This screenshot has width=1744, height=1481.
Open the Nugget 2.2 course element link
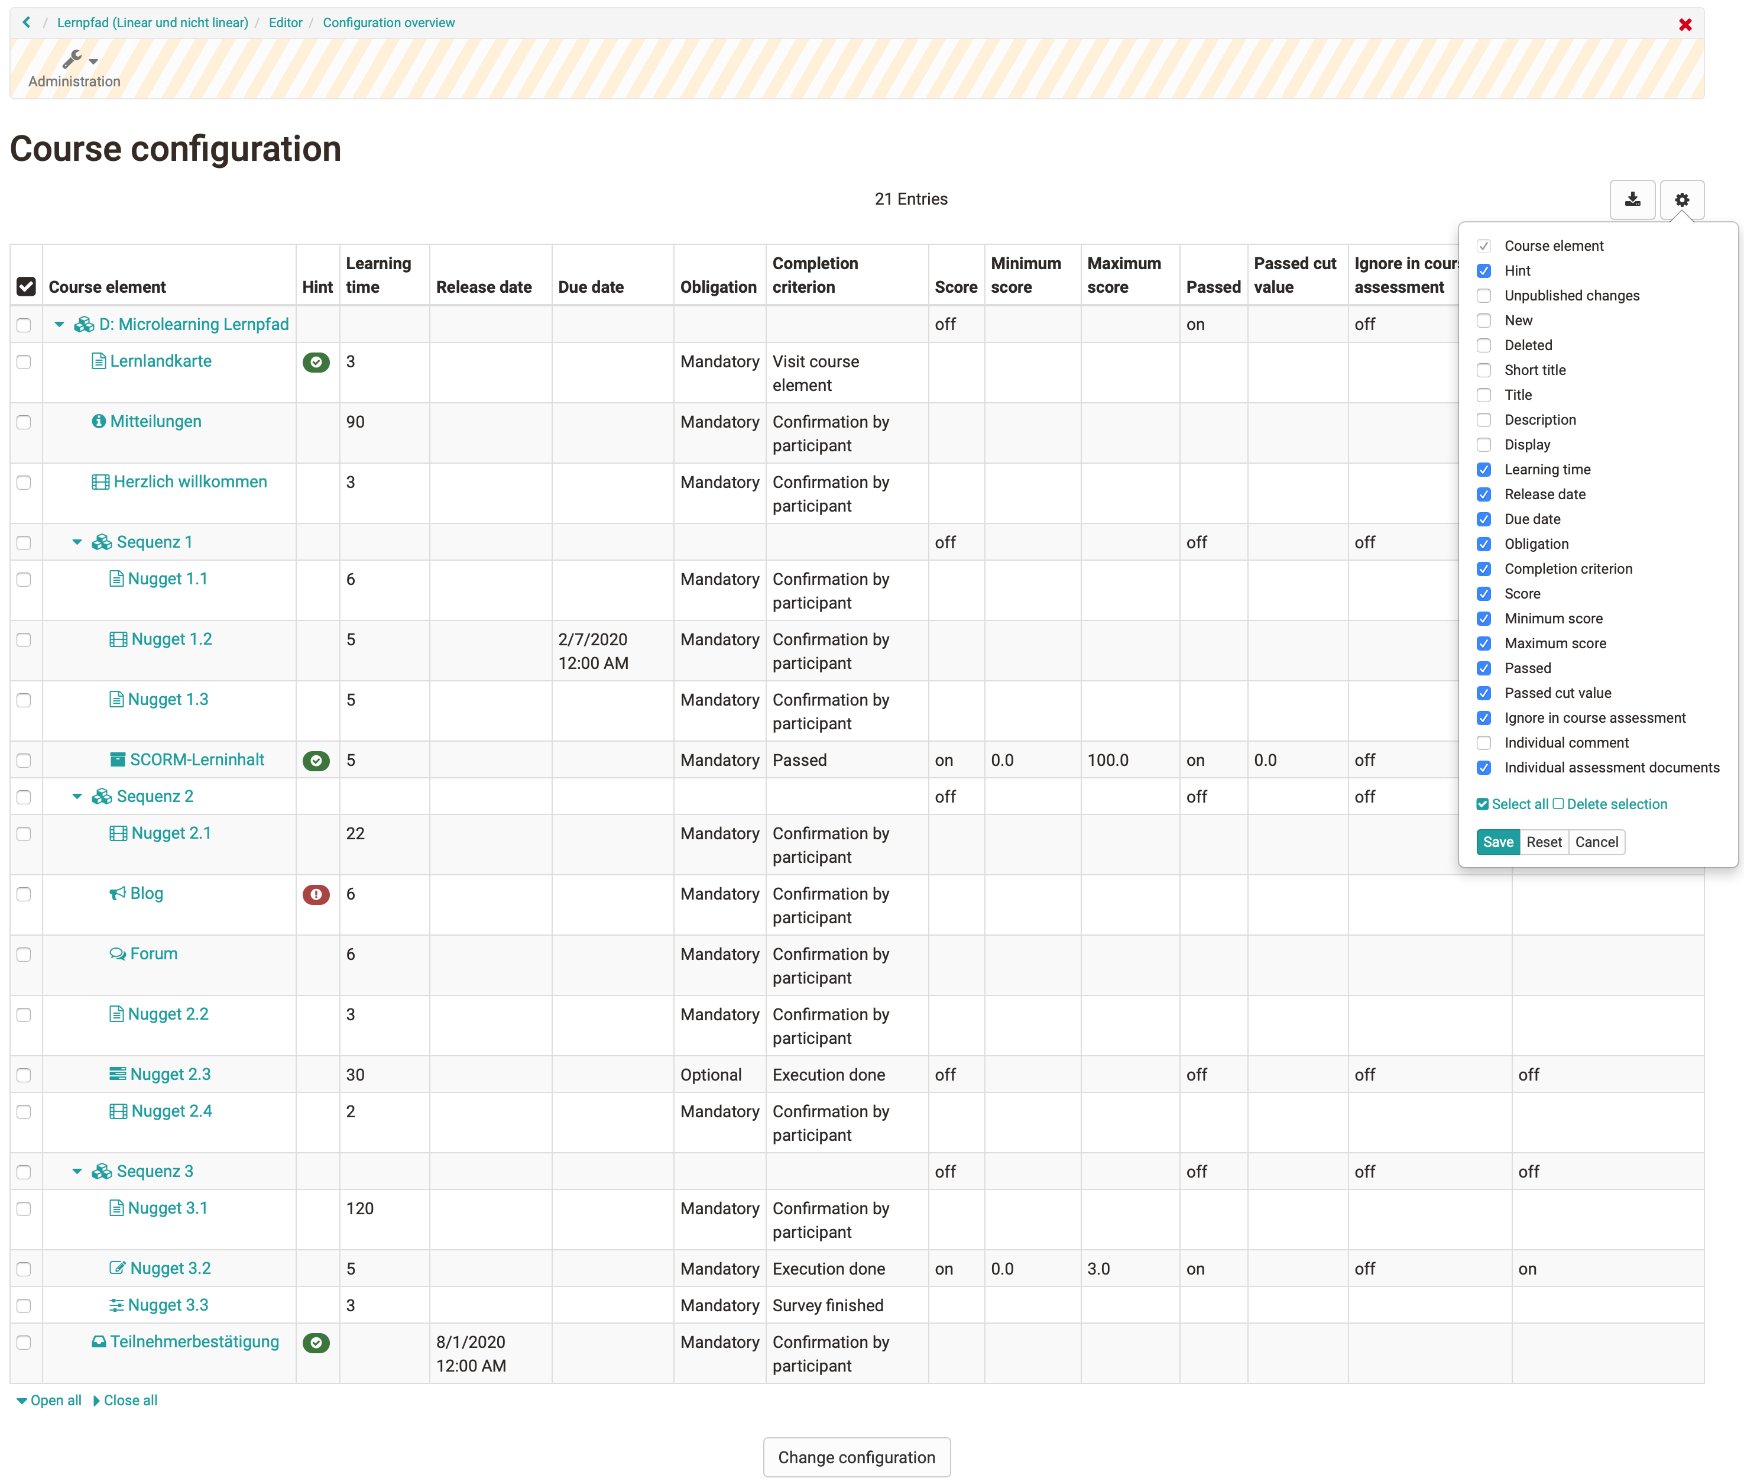click(168, 1014)
